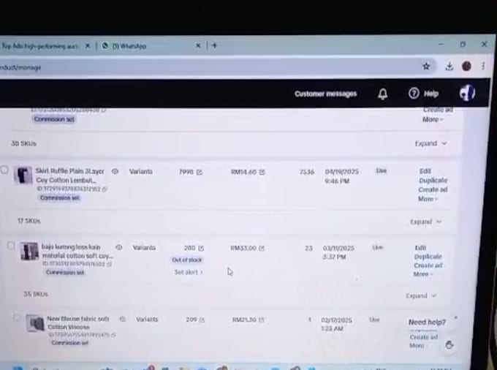Screen dimensions: 497x370
Task: Open the Chrome three-dot menu
Action: (483, 66)
